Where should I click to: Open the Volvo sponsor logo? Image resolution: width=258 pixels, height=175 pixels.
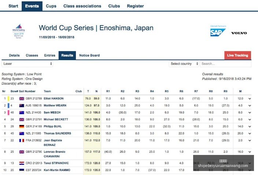(x=239, y=33)
